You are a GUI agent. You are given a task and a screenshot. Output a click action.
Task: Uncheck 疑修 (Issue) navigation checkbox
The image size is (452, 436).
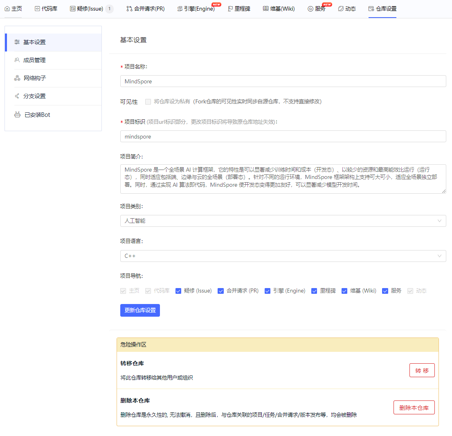pos(178,291)
